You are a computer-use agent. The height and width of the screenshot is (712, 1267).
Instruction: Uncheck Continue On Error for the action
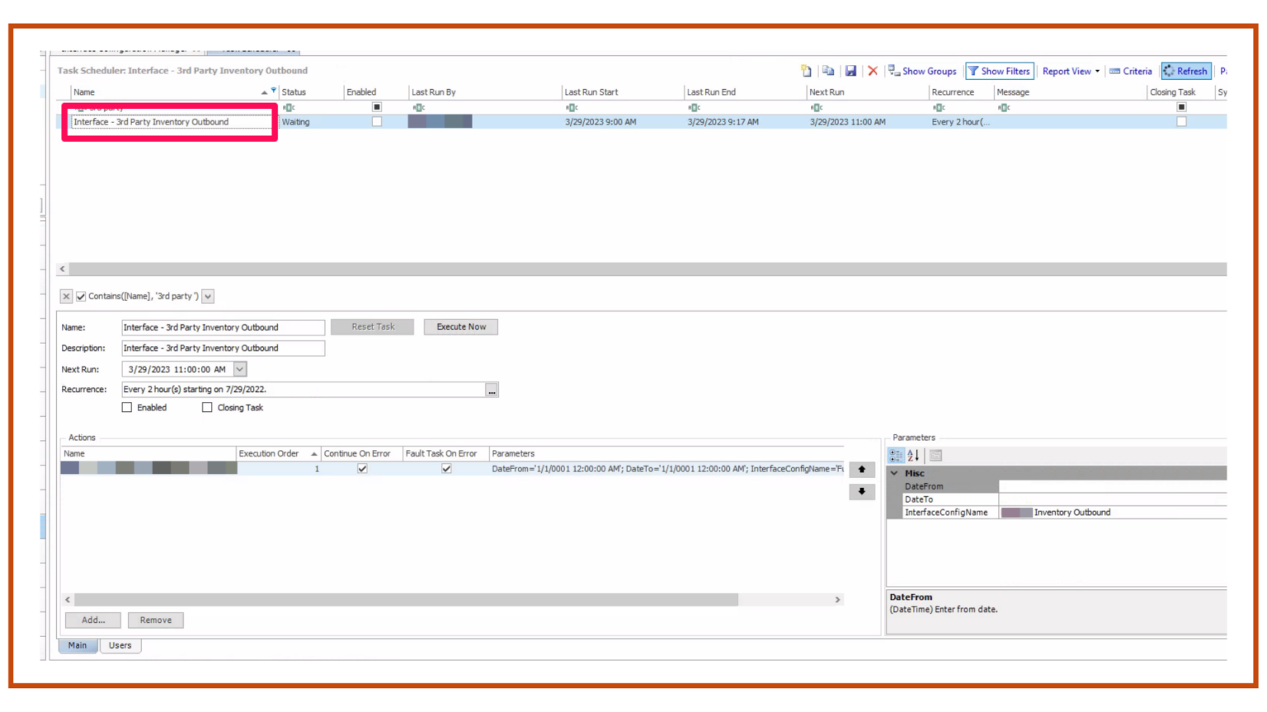click(361, 468)
